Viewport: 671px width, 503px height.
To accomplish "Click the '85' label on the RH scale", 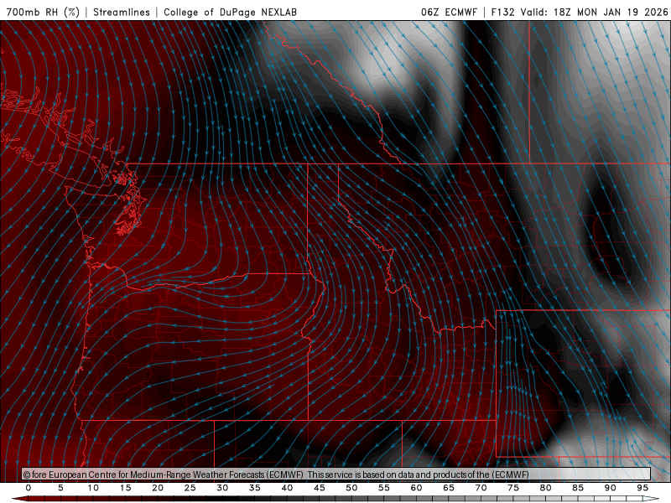I will click(x=578, y=488).
